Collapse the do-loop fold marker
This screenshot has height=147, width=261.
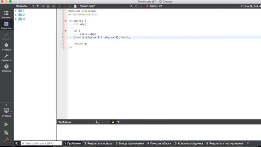pos(66,31)
